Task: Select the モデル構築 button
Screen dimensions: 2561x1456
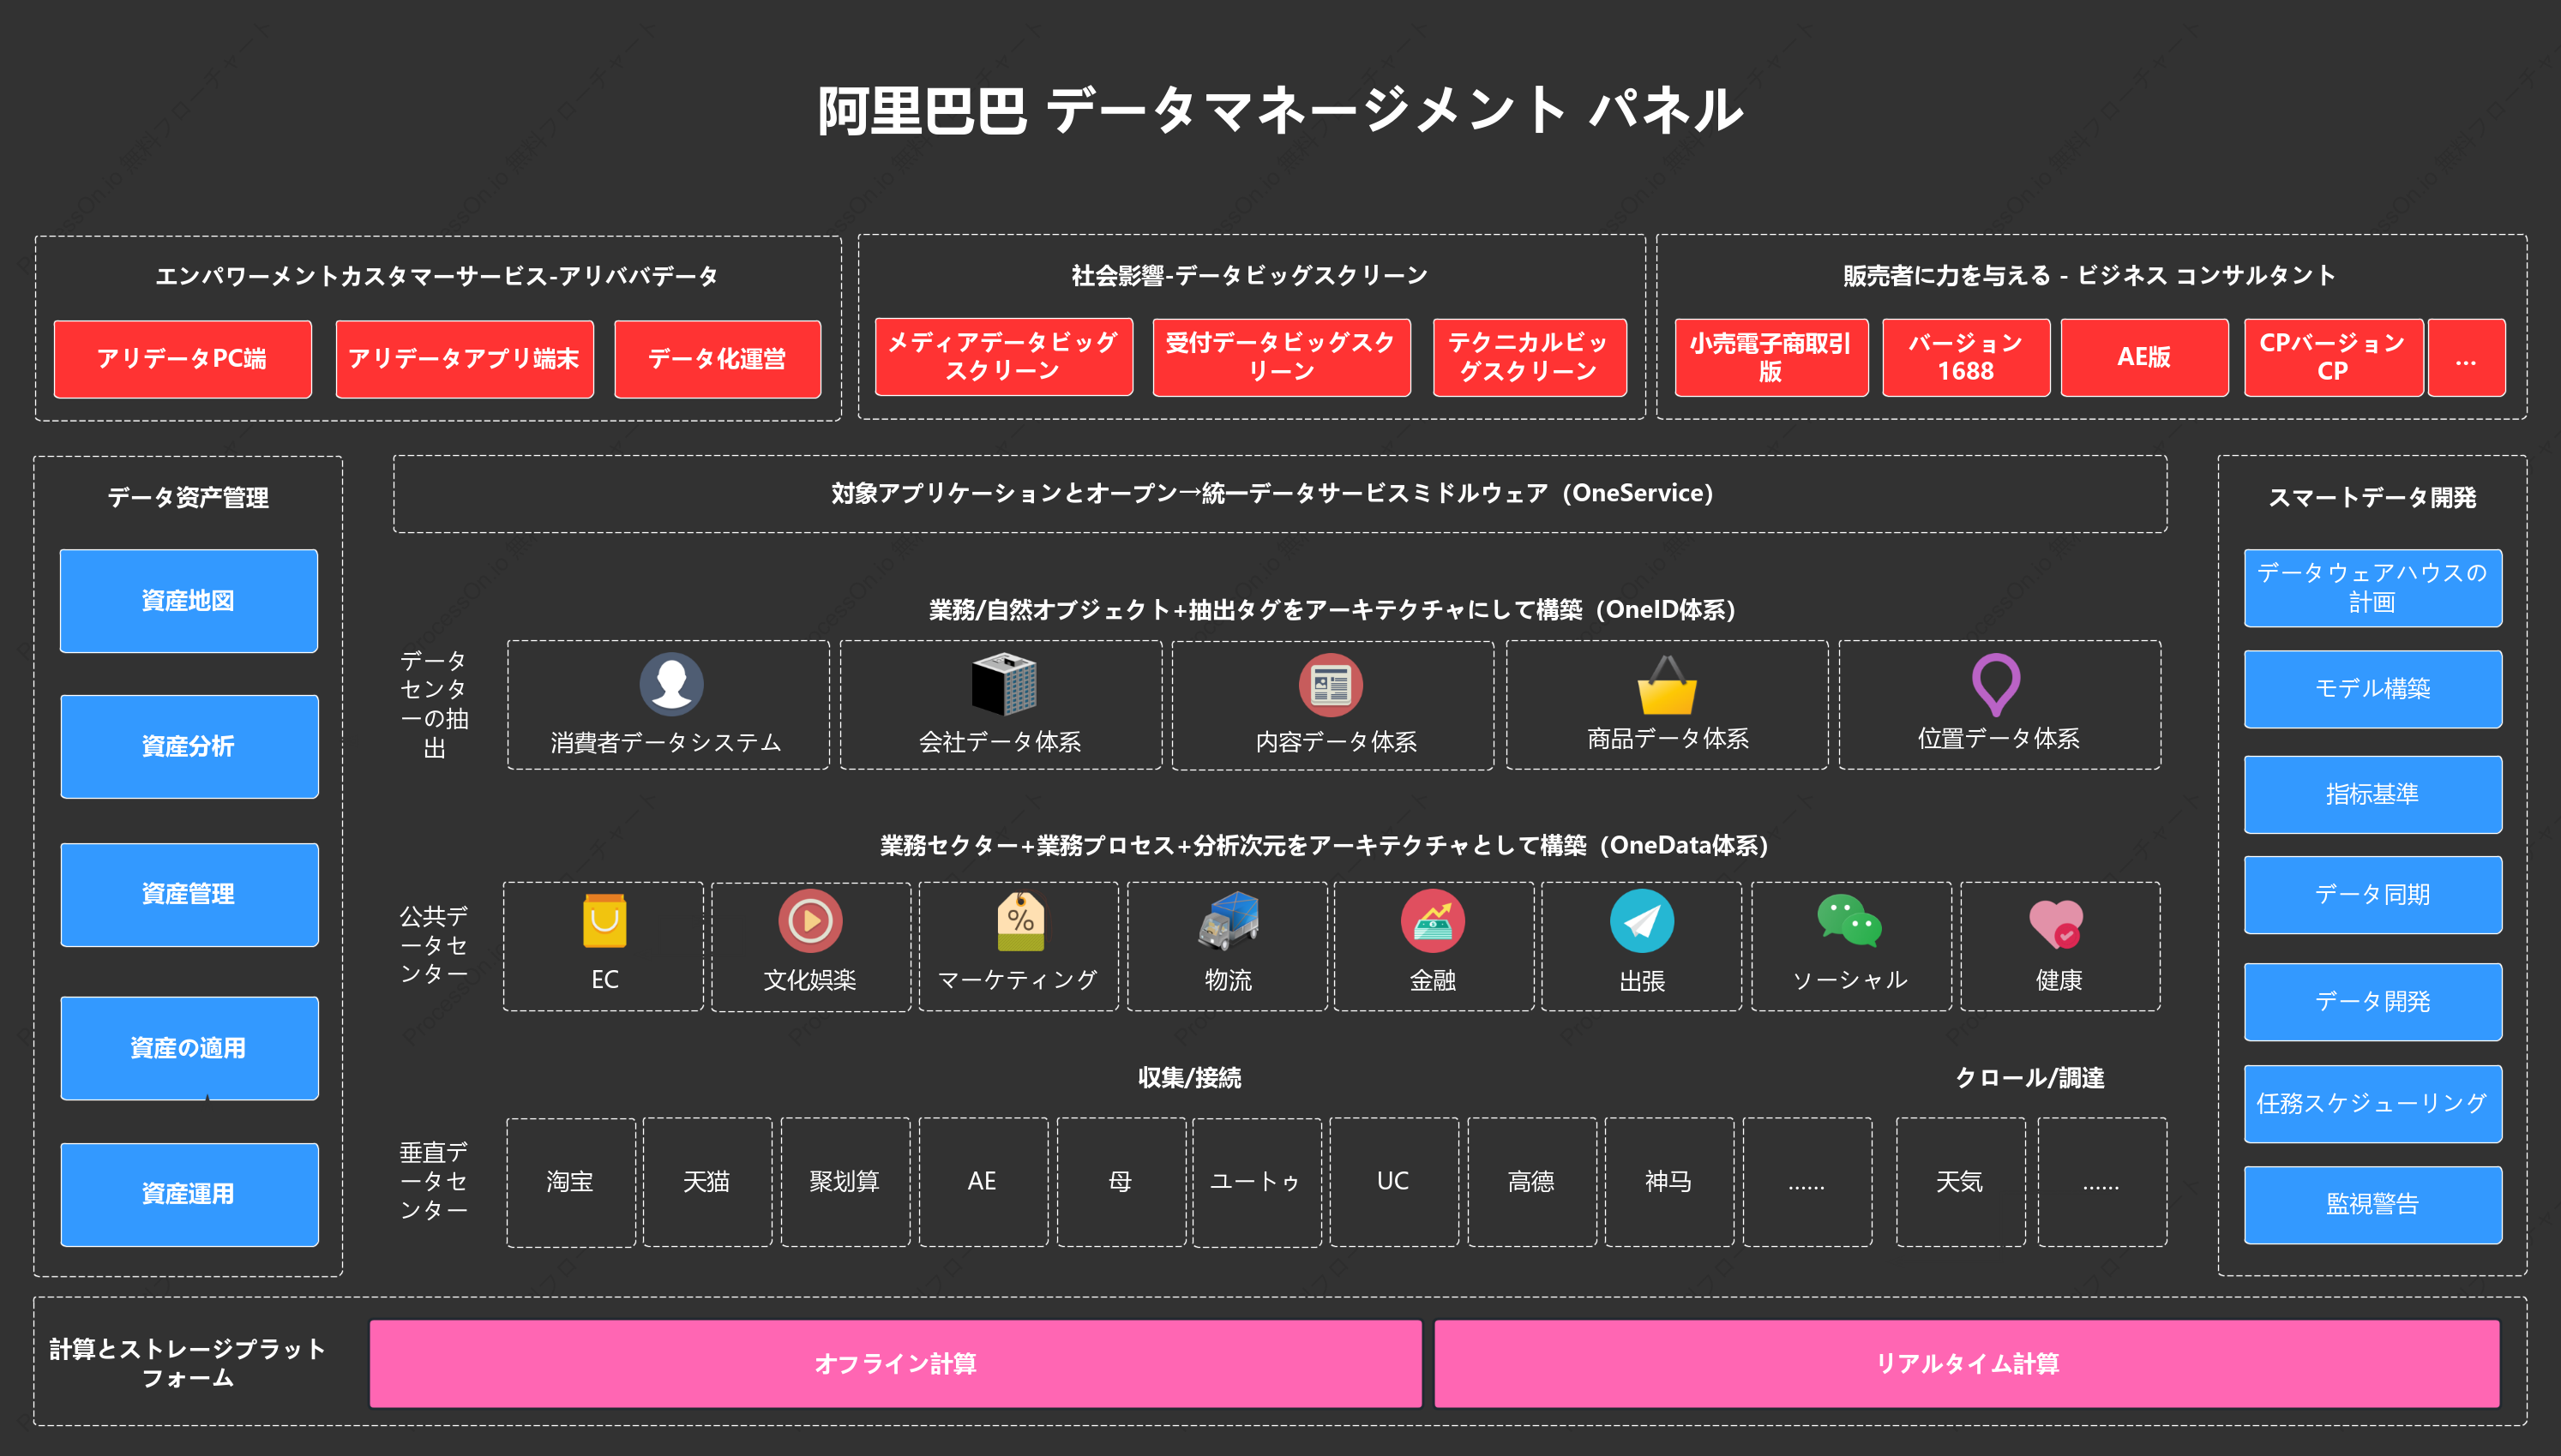Action: tap(2373, 689)
